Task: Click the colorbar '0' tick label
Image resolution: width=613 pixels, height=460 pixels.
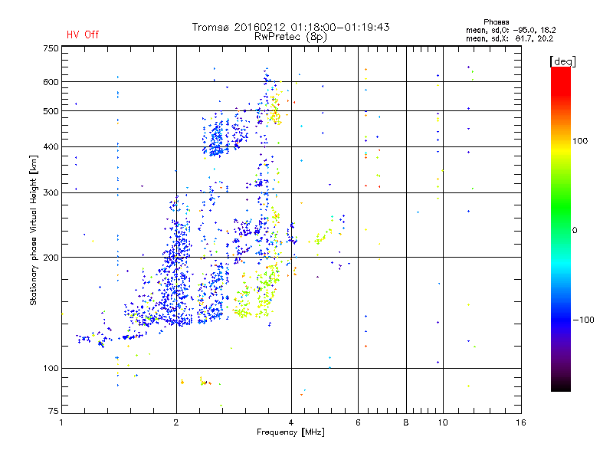Action: (x=575, y=230)
